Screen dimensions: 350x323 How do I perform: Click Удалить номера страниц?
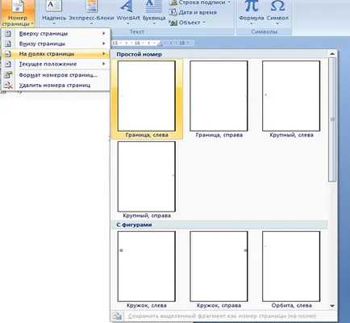coord(56,86)
